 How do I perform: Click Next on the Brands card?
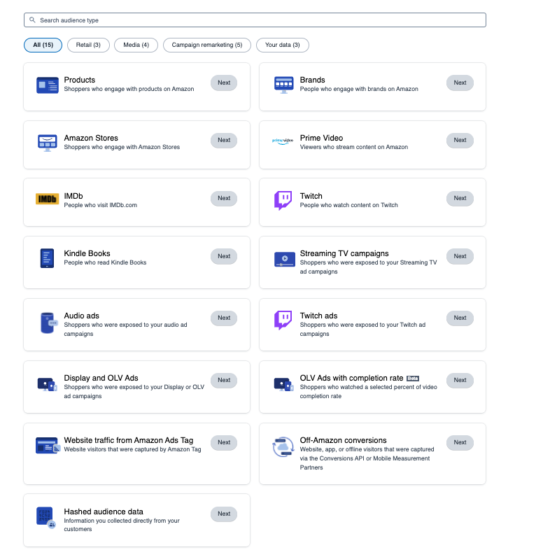coord(460,83)
